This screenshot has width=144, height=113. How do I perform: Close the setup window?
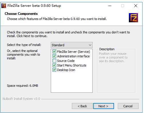136,6
